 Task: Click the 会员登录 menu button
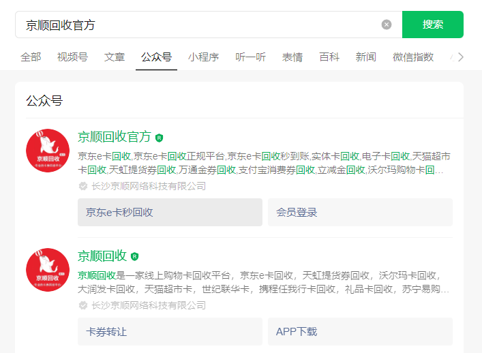[360, 213]
